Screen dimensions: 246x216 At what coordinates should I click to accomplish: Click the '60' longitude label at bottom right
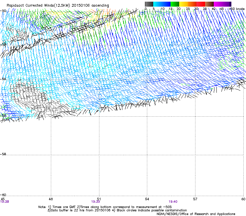pos(243,199)
